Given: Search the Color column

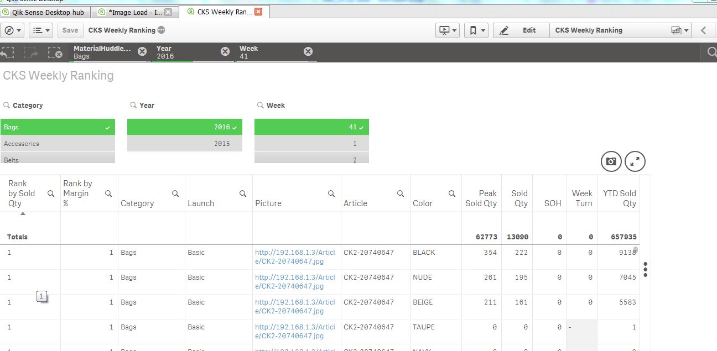Looking at the screenshot, I should (x=452, y=193).
